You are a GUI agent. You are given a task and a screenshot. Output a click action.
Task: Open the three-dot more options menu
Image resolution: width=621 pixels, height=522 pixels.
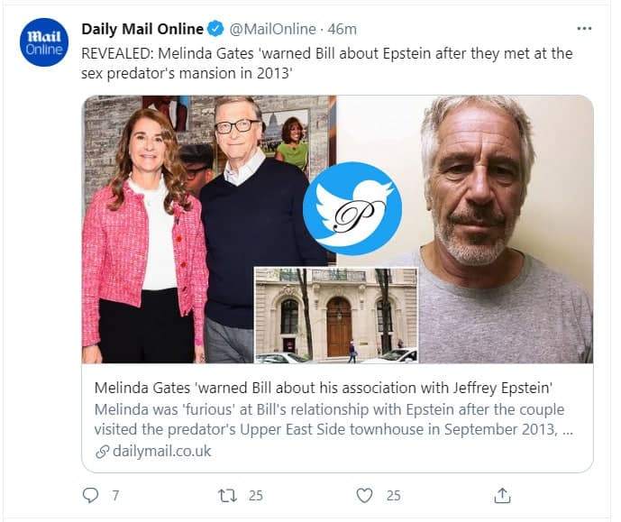coord(584,29)
